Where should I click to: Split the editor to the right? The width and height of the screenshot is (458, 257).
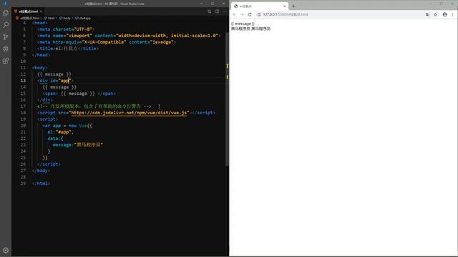coord(217,11)
